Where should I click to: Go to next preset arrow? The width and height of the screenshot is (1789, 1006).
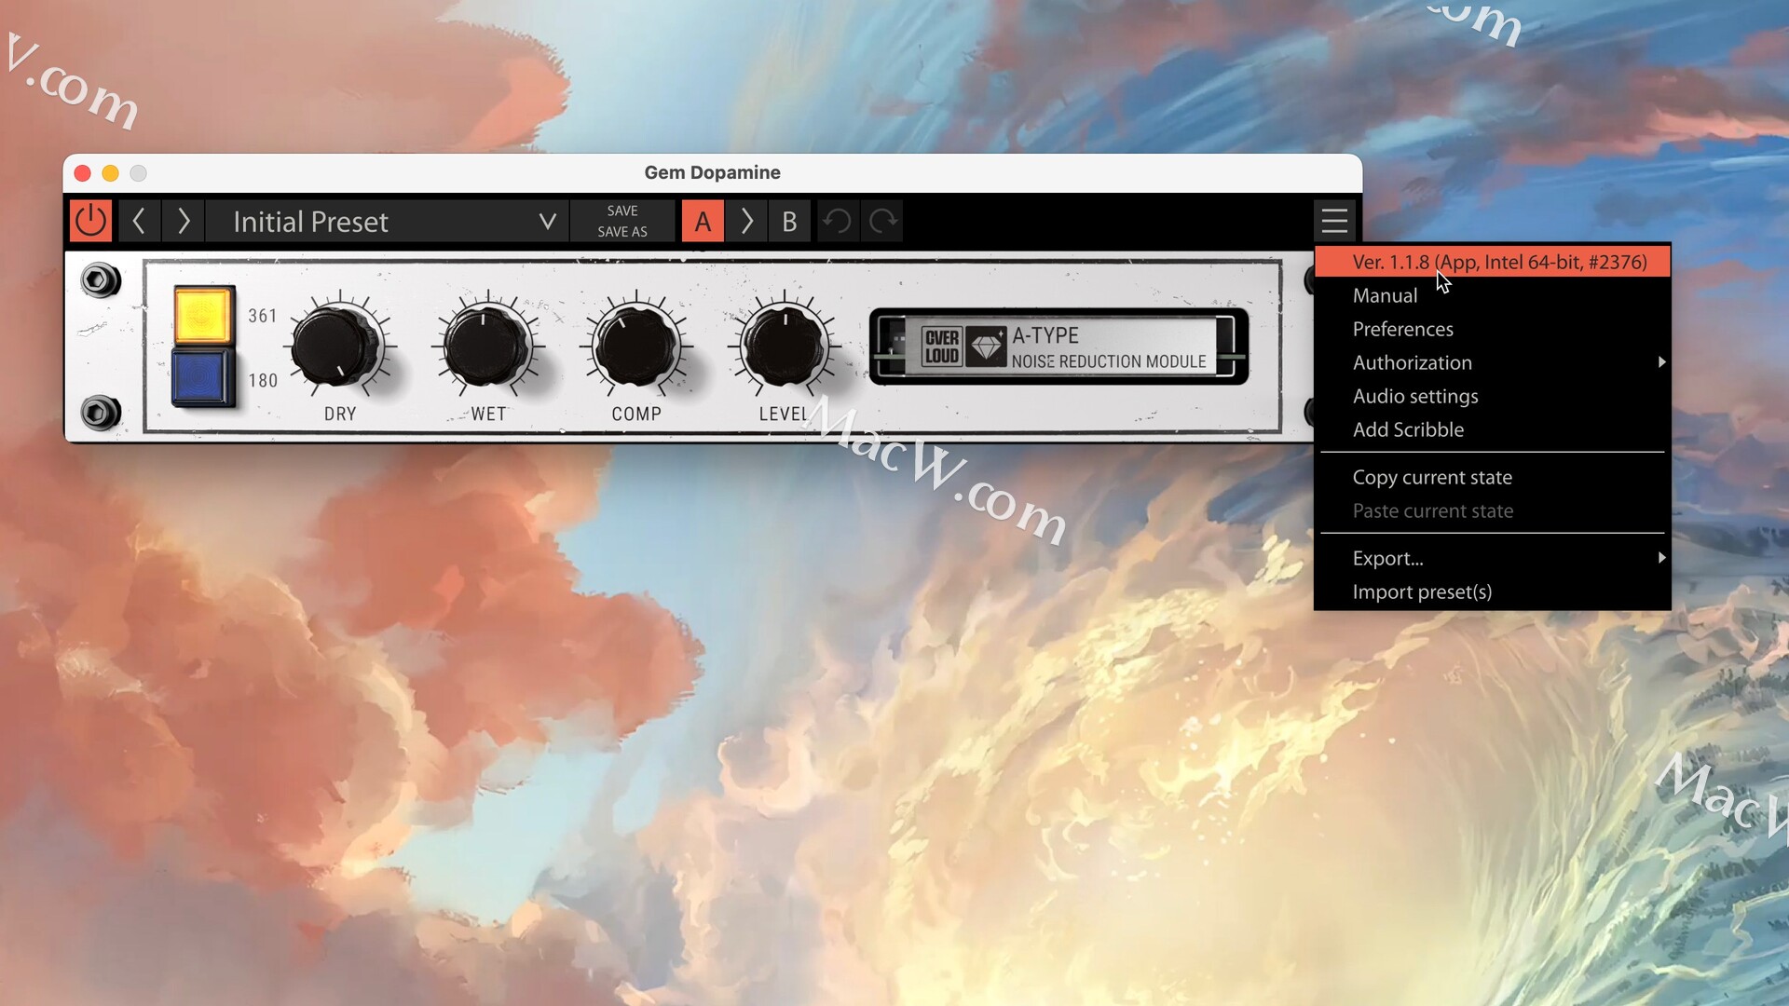pos(184,222)
